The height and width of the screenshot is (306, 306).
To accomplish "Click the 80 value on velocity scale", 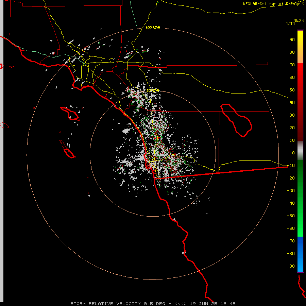I will (292, 52).
